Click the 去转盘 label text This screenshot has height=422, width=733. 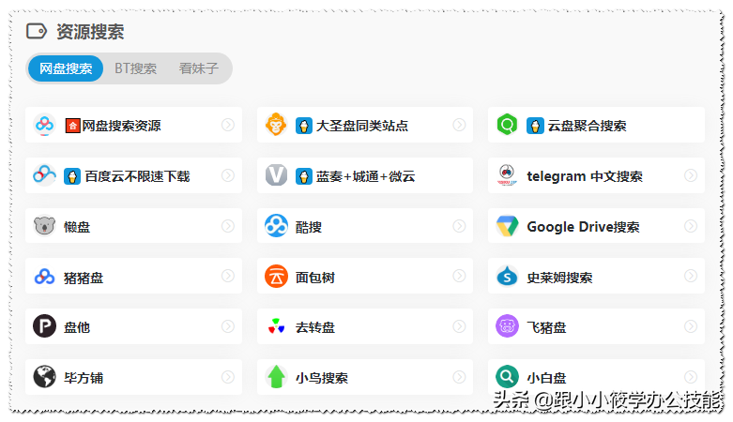pos(315,327)
